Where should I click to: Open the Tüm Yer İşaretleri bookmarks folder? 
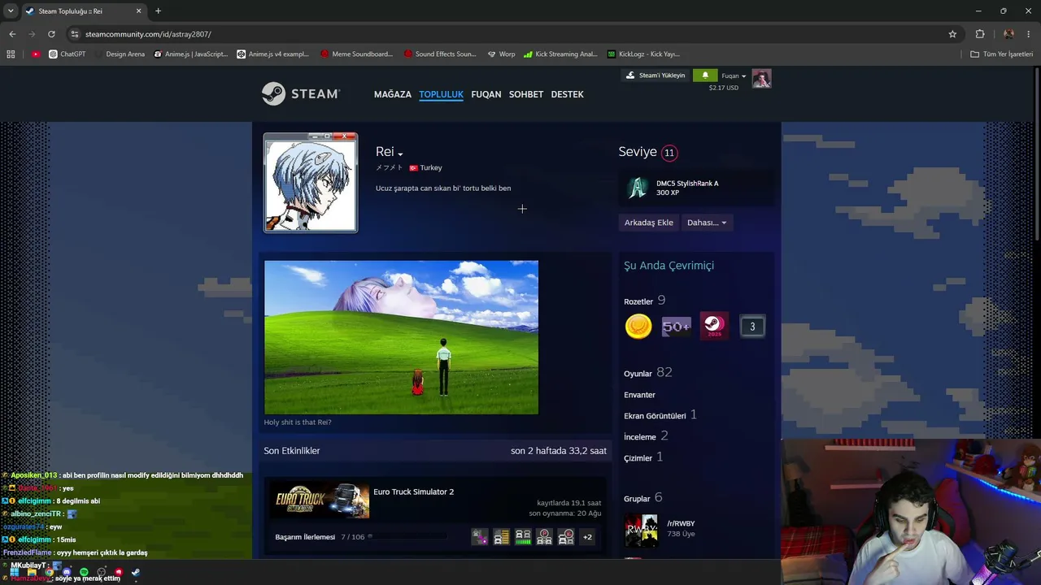coord(1001,54)
